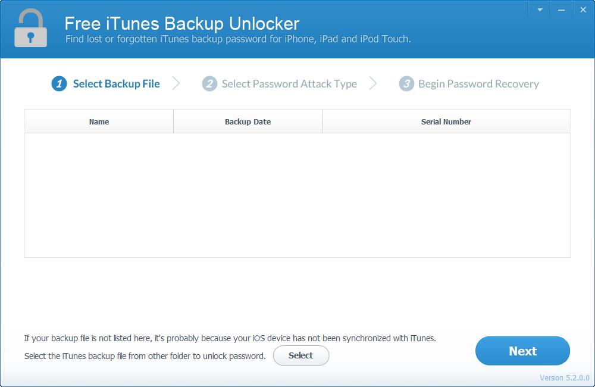This screenshot has width=595, height=387.
Task: Select the Select Backup File step
Action: click(115, 83)
